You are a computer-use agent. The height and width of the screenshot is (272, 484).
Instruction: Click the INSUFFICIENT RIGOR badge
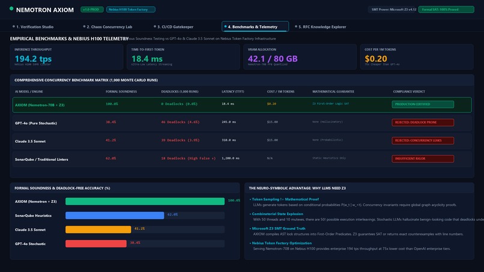(x=423, y=159)
